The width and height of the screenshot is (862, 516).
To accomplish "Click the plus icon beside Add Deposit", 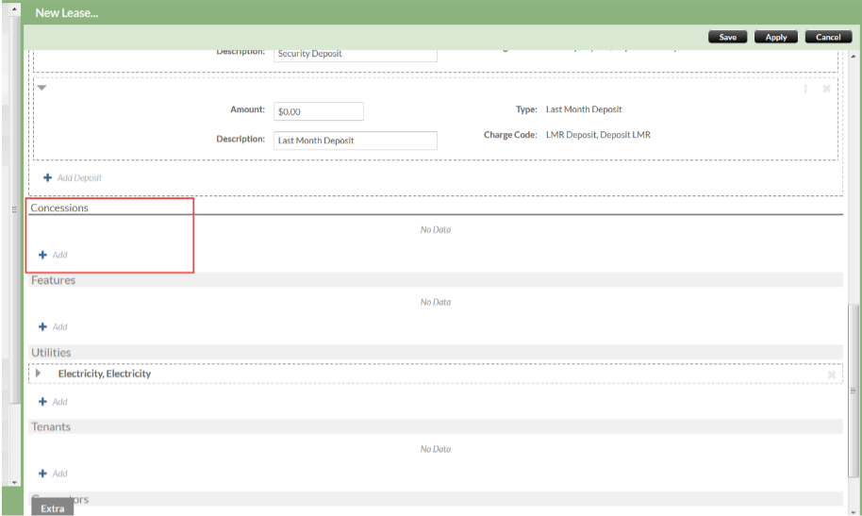I will coord(48,177).
